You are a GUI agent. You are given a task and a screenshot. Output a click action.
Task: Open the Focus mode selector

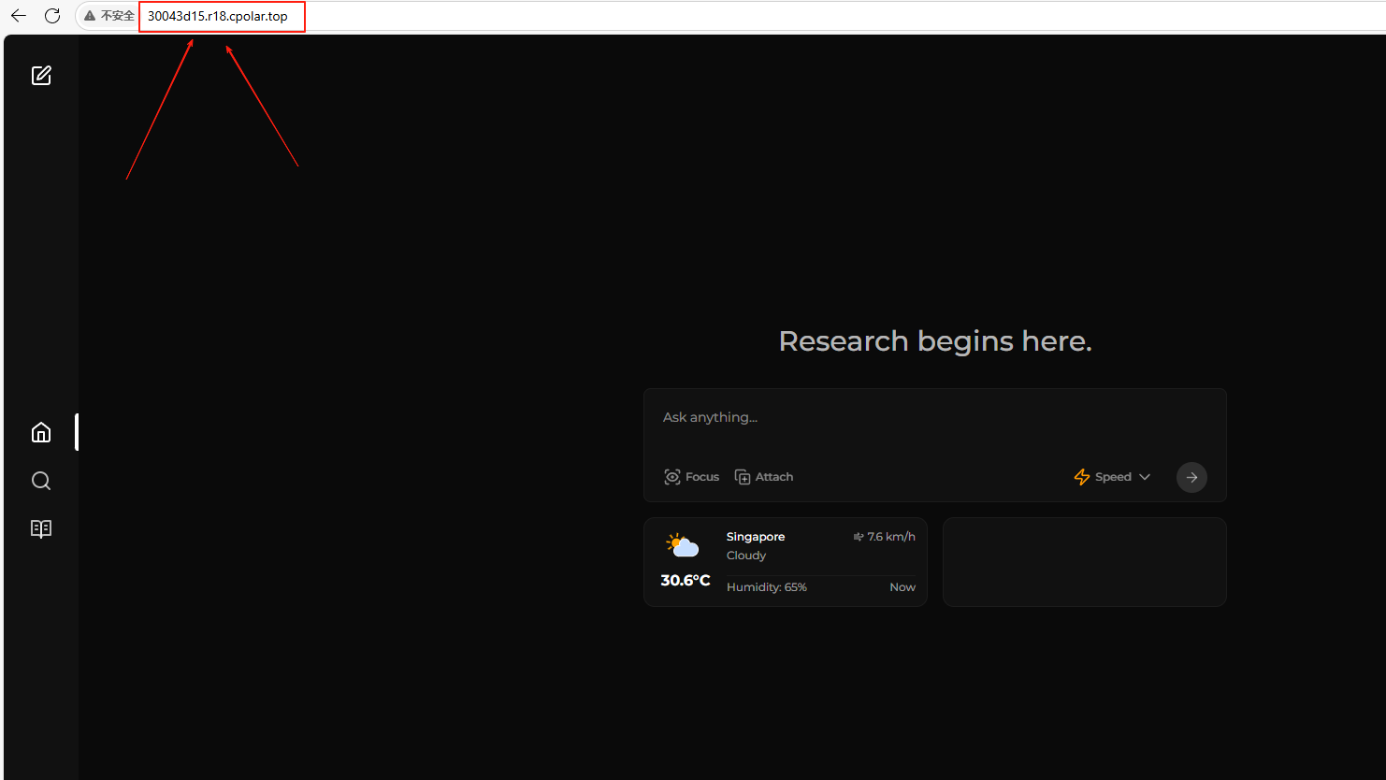[x=692, y=477]
